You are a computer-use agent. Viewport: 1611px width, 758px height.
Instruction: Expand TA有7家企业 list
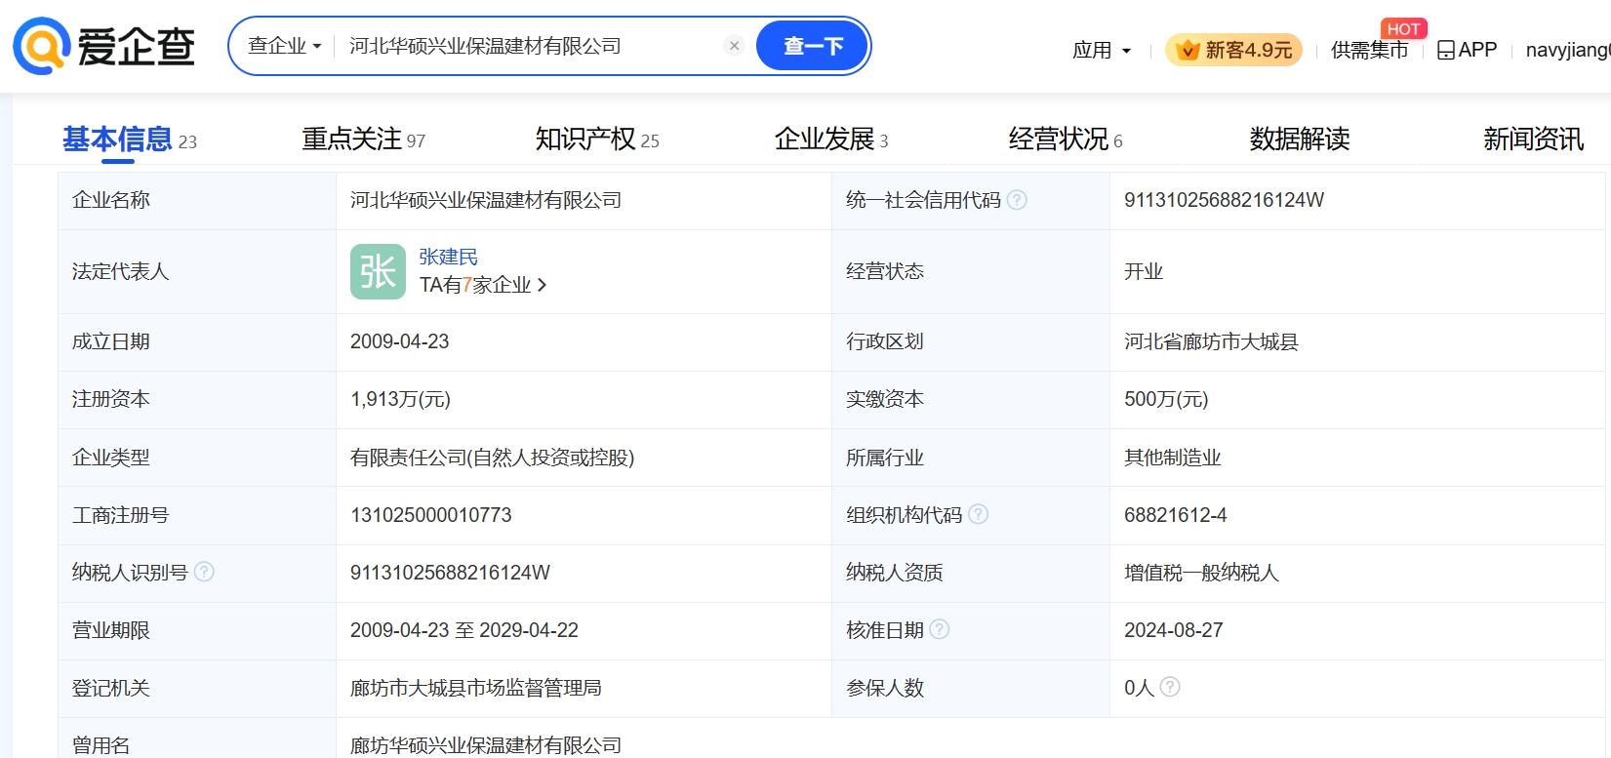point(483,285)
